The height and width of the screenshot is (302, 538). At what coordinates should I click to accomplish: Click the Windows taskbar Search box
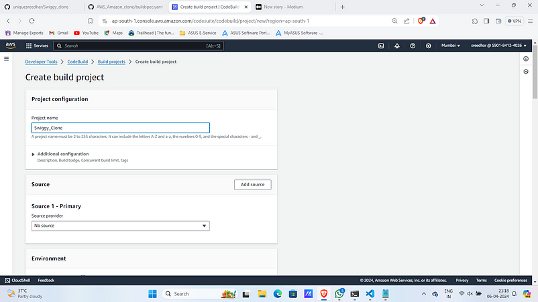pyautogui.click(x=200, y=294)
